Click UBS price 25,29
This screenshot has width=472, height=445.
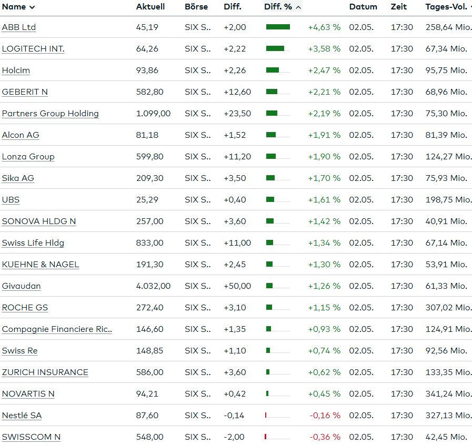click(147, 200)
